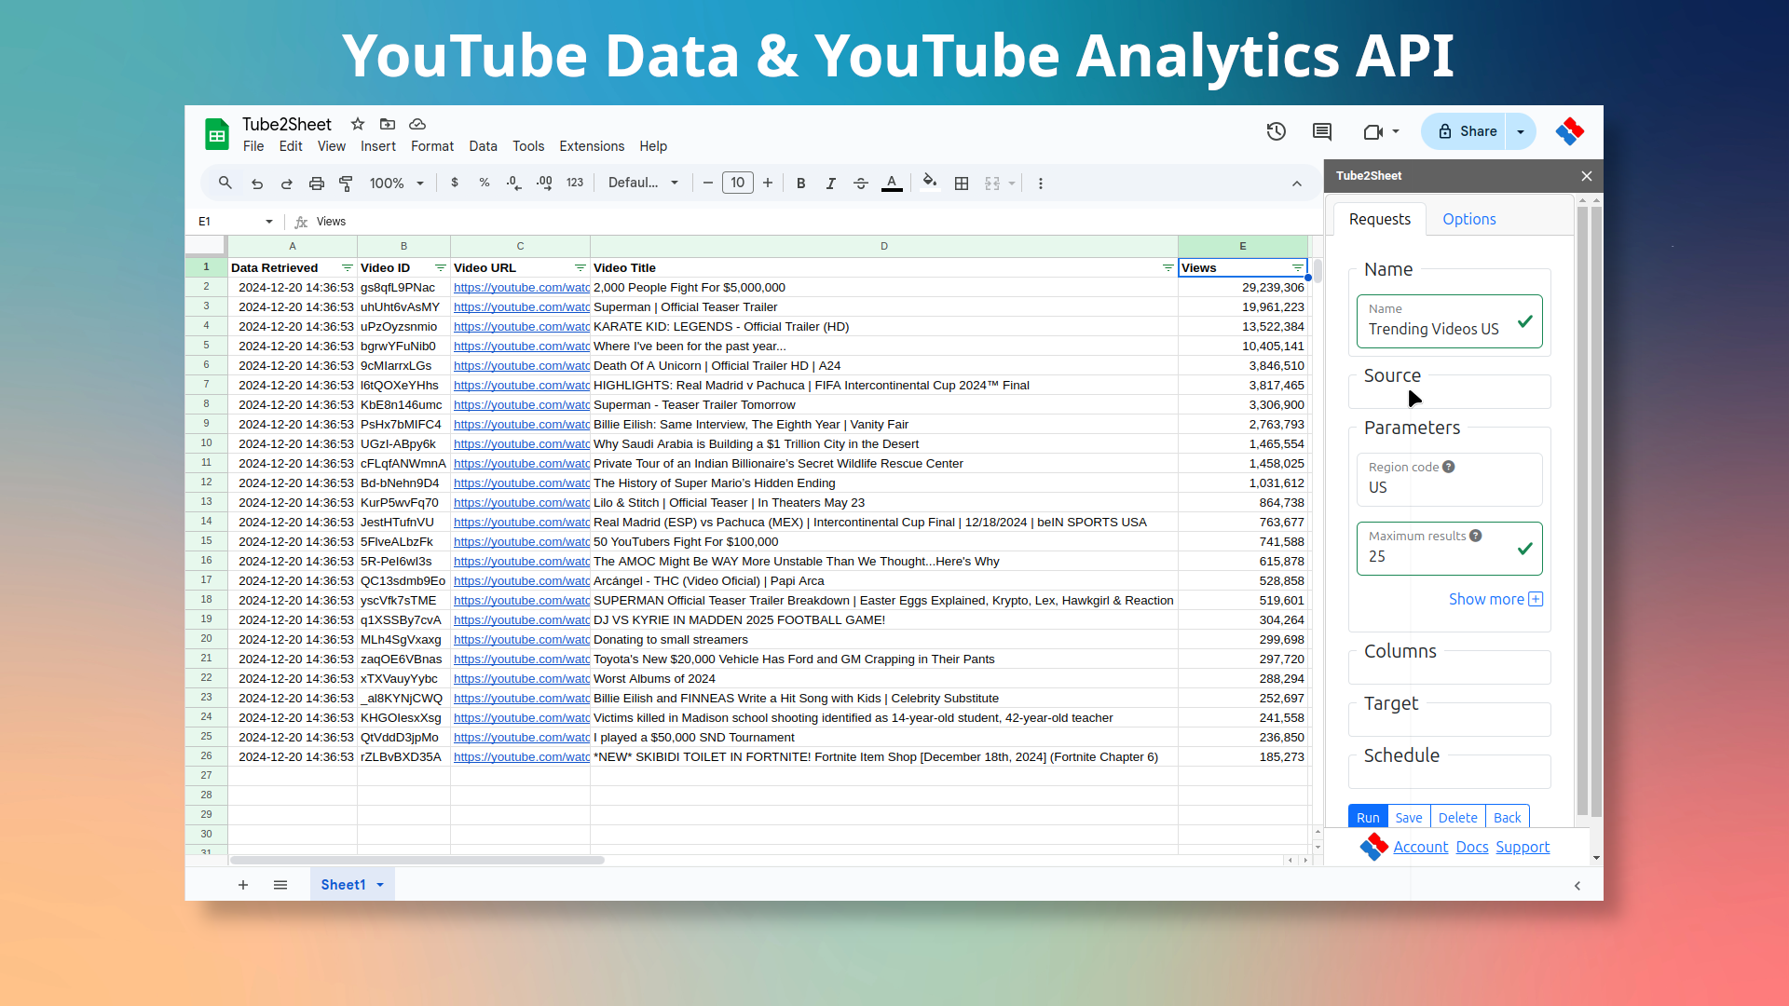Open the Docs link
This screenshot has width=1789, height=1006.
pos(1472,847)
